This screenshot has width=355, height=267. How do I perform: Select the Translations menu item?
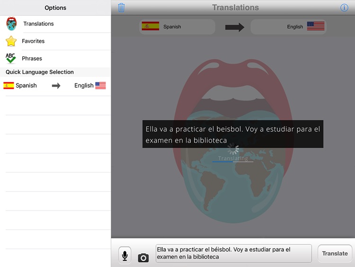coord(38,24)
